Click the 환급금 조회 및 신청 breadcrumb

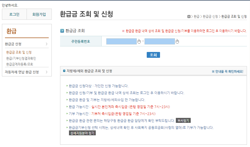[x=234, y=16]
